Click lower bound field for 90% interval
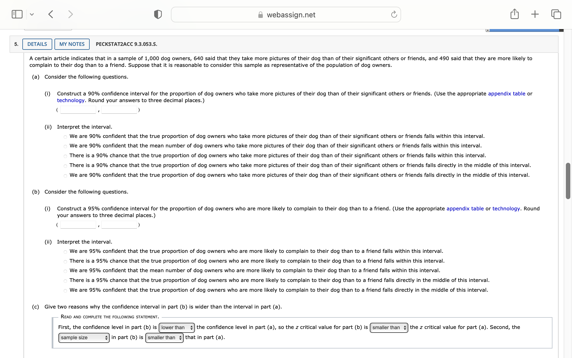This screenshot has height=358, width=572. click(x=78, y=110)
